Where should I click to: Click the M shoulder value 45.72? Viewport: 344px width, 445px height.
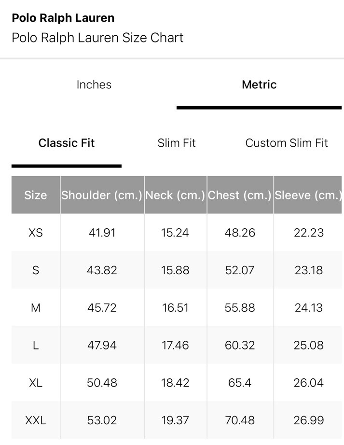[102, 307]
